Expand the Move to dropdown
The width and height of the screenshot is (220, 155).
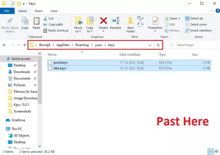point(78,31)
